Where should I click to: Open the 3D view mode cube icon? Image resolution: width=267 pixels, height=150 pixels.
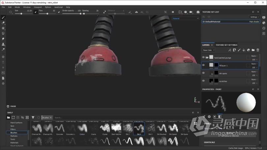[186, 12]
